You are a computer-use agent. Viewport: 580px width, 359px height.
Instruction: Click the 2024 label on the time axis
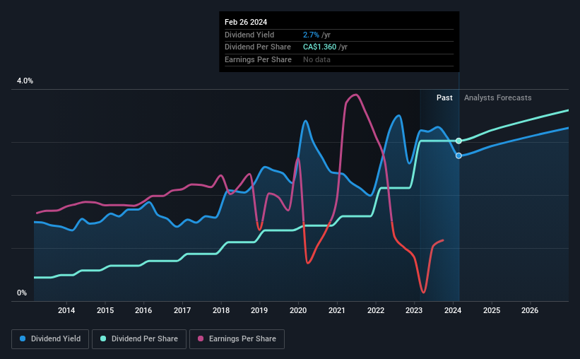click(453, 310)
